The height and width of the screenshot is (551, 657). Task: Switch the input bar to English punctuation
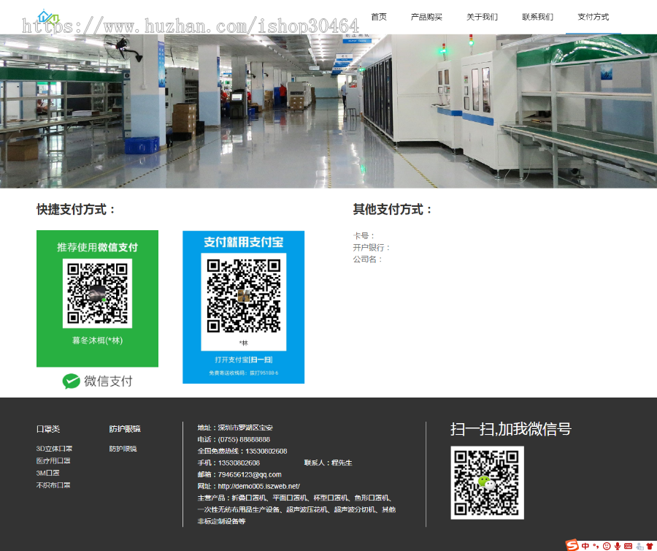(x=596, y=545)
